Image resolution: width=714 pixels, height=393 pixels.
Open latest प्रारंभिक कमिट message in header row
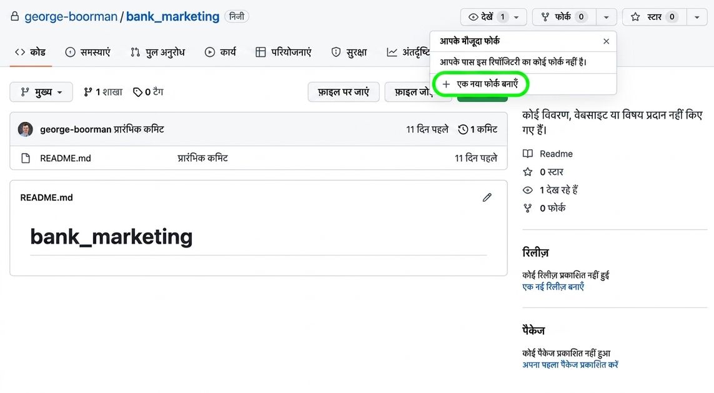pos(139,129)
